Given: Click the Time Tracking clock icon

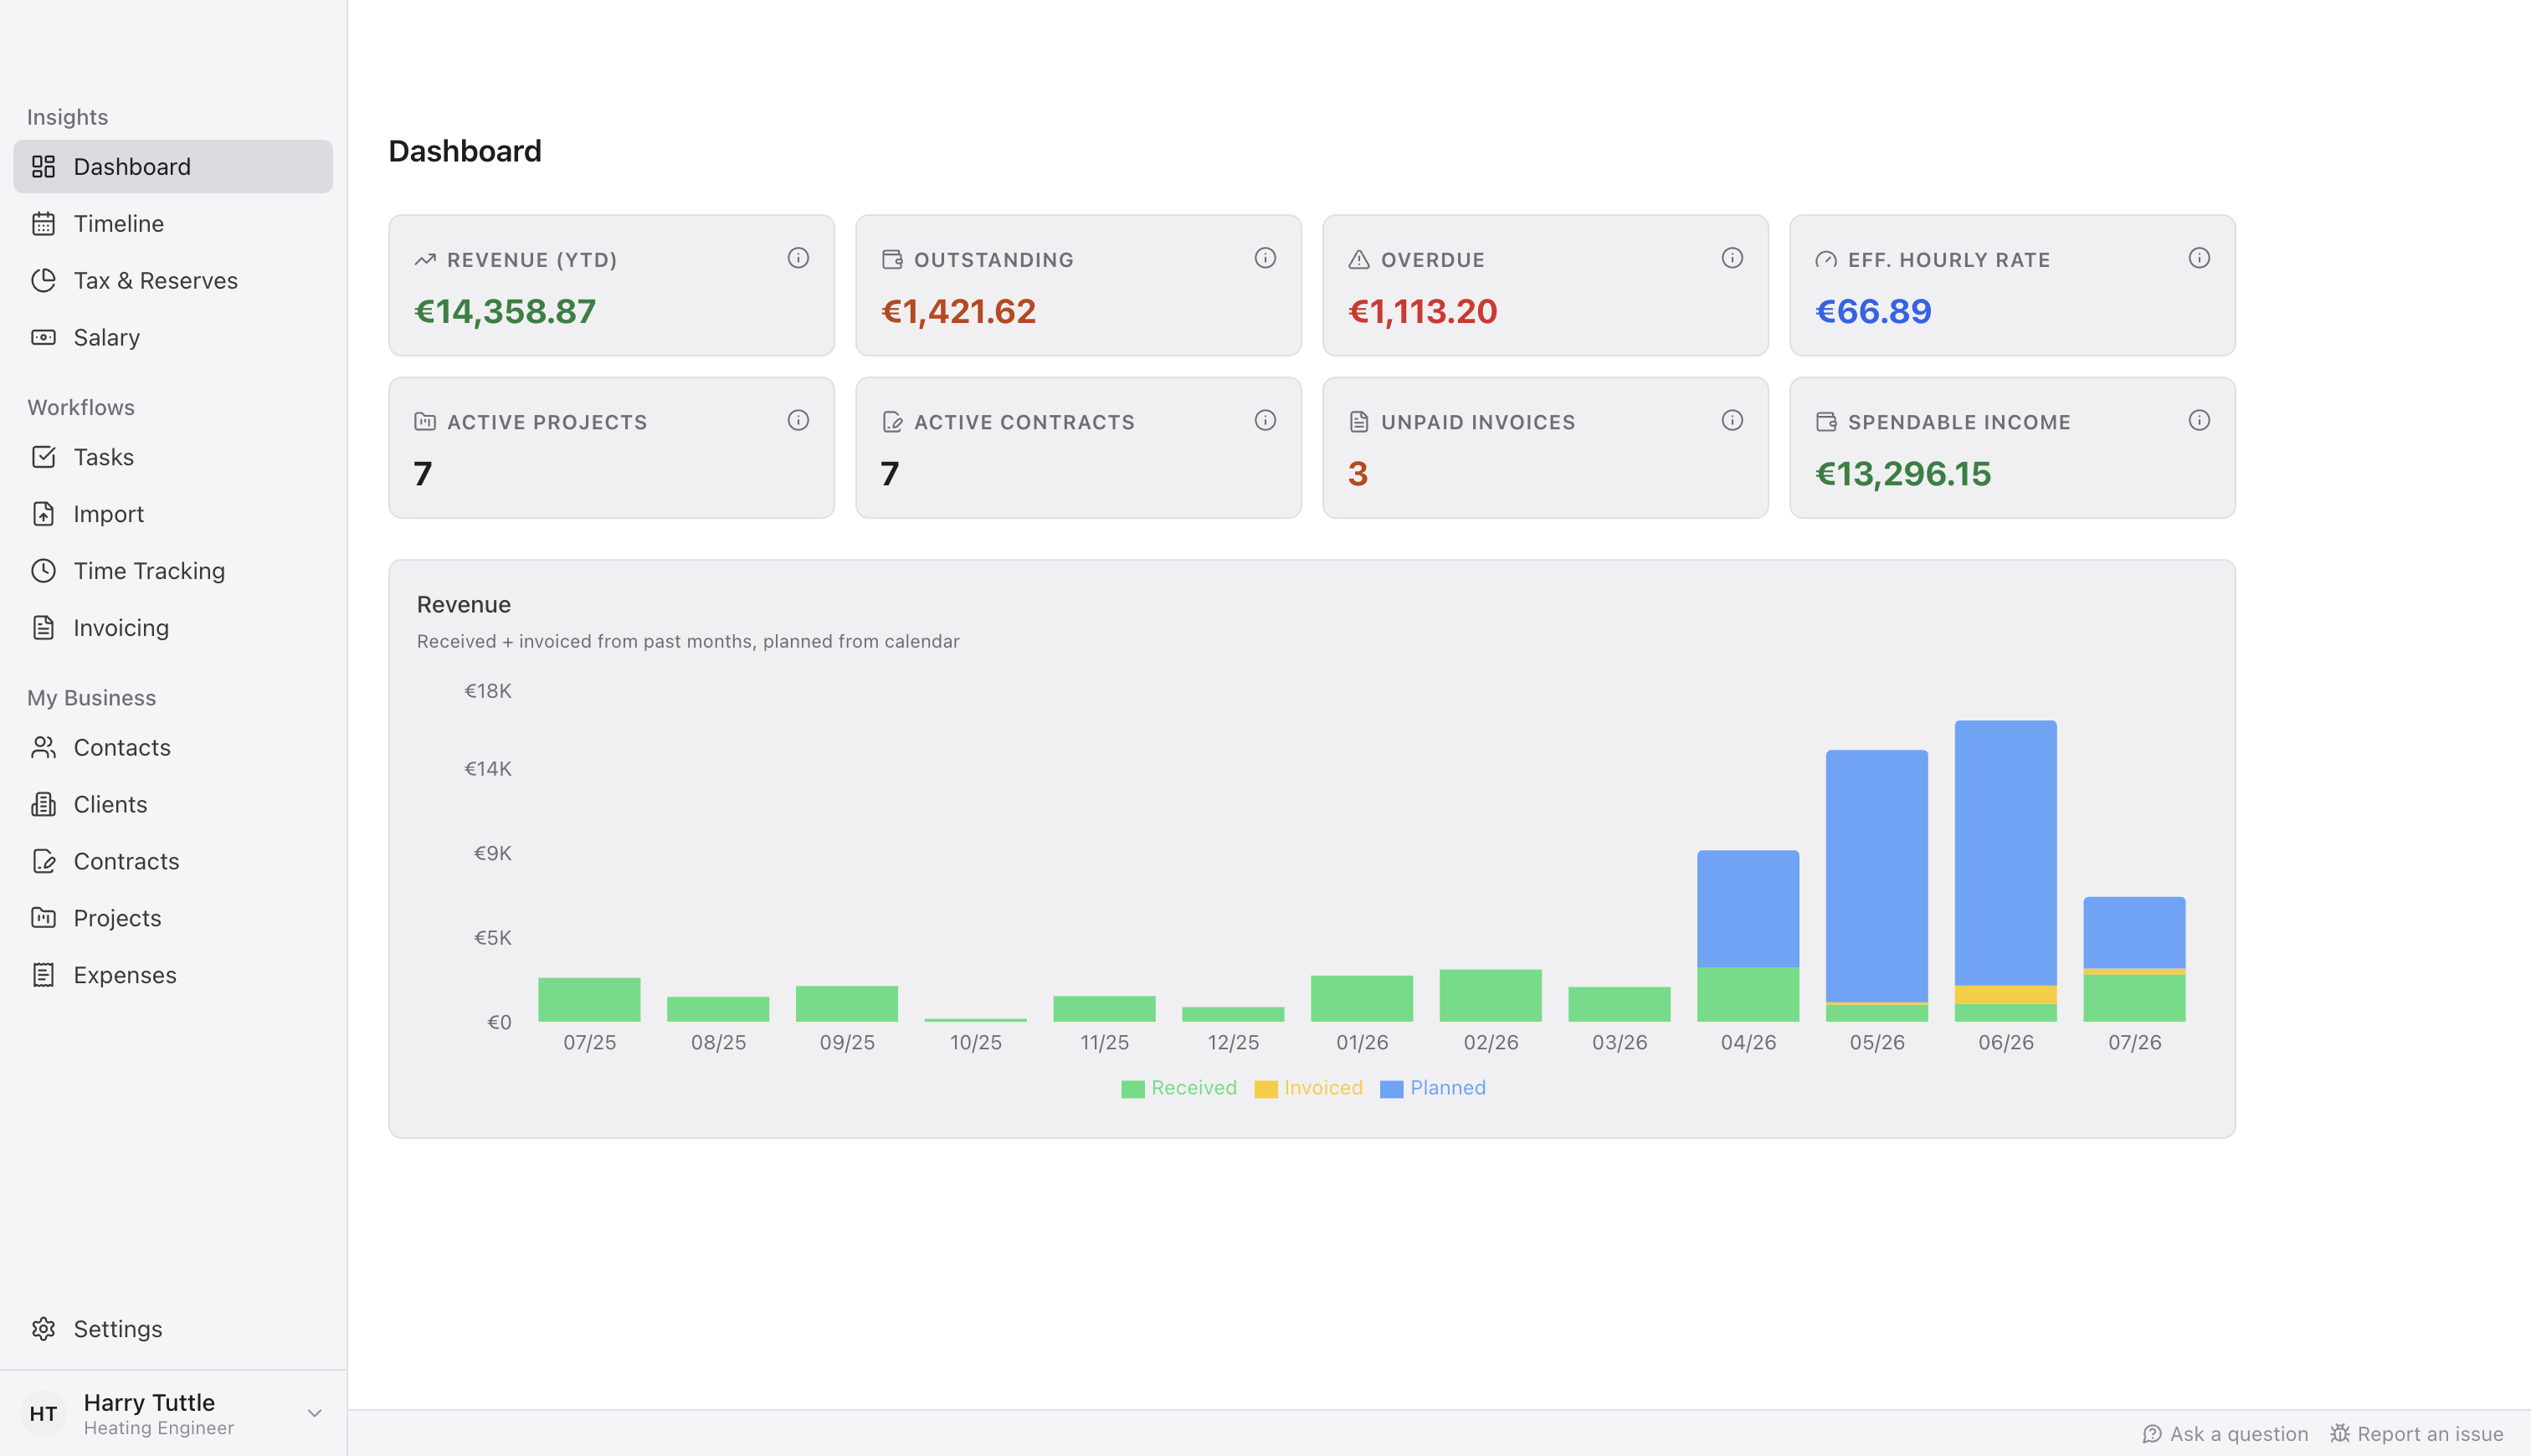Looking at the screenshot, I should [x=43, y=571].
